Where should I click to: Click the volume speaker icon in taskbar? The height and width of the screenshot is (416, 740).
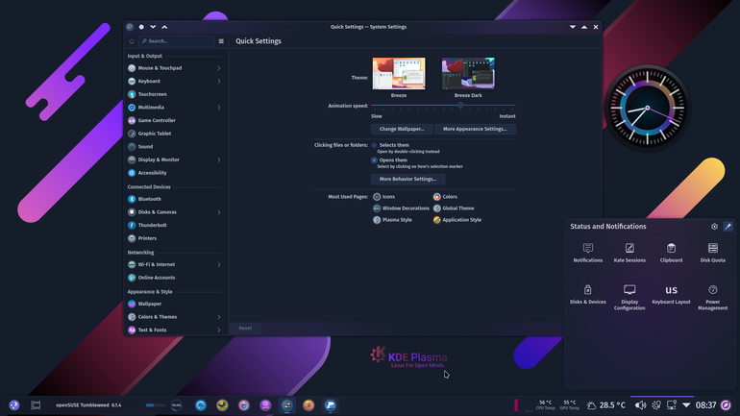(x=640, y=405)
